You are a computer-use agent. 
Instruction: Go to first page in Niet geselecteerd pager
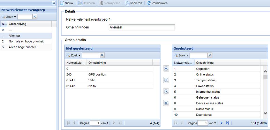(x=68, y=123)
